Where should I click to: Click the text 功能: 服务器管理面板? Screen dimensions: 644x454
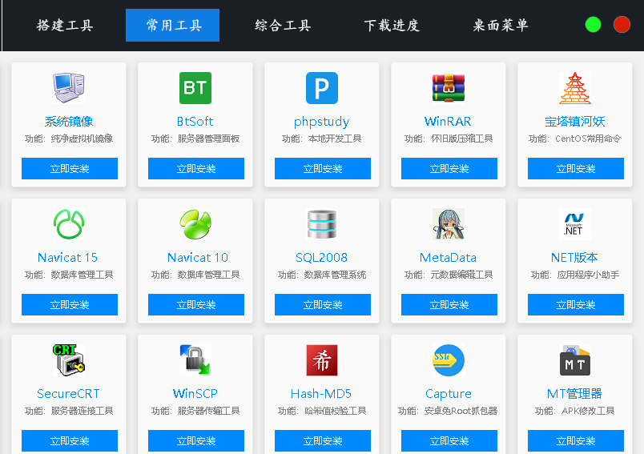pyautogui.click(x=195, y=139)
